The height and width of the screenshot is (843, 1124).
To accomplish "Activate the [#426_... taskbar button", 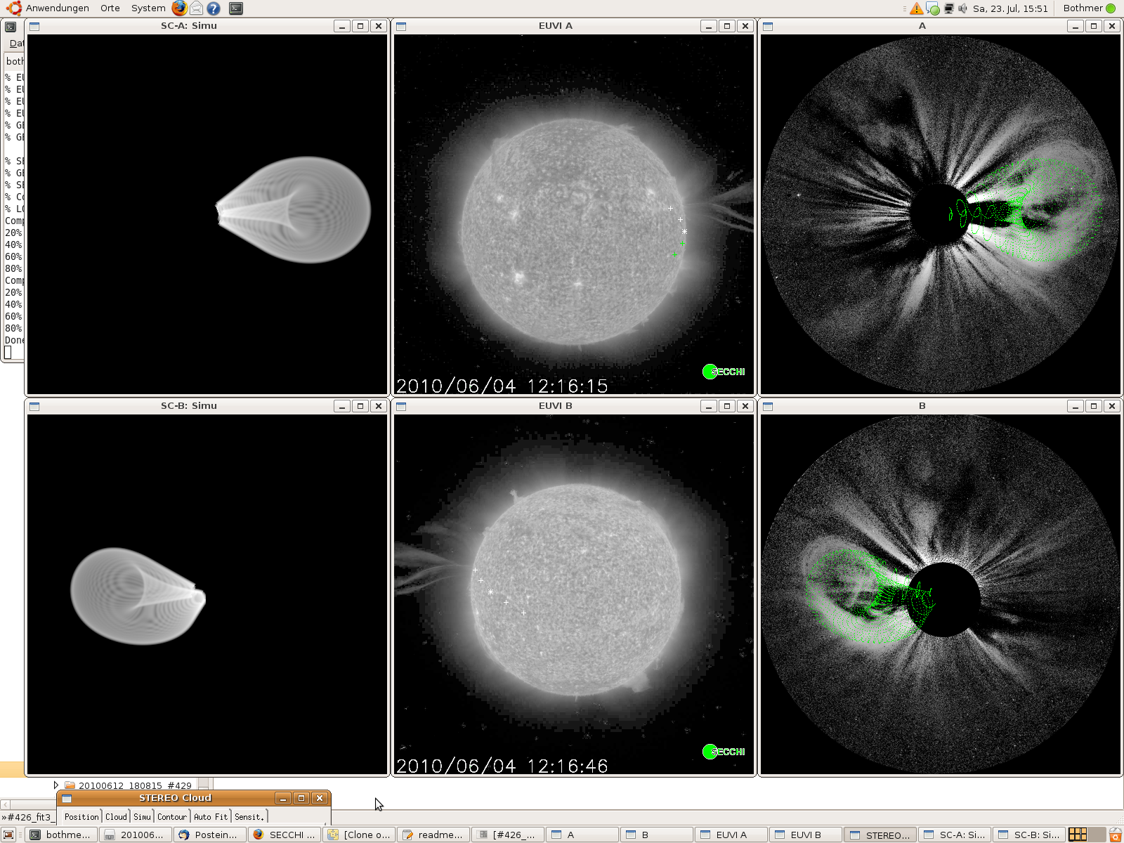I will (508, 835).
